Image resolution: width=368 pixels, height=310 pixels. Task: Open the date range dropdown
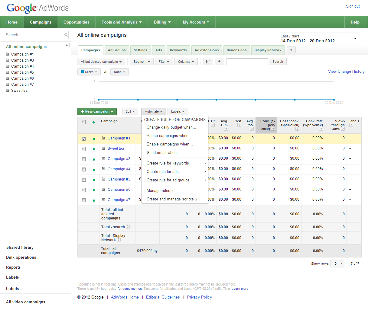click(319, 39)
